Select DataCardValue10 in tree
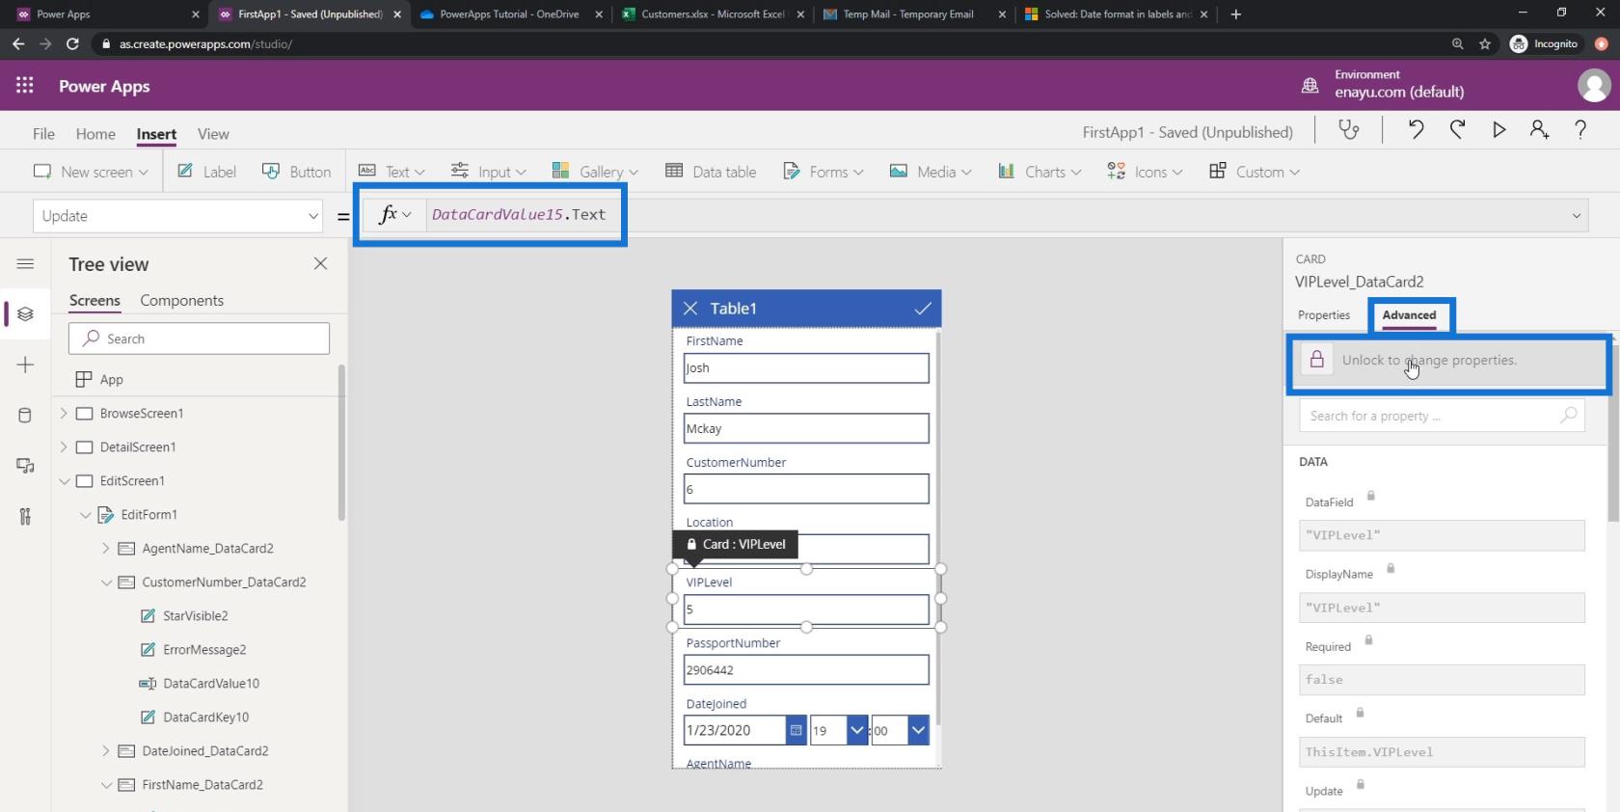 211,683
